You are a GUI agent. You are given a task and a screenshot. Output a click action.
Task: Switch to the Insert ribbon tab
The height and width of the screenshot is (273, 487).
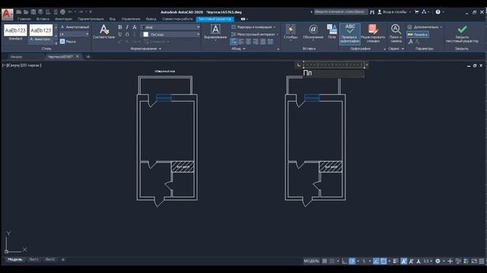coord(43,19)
